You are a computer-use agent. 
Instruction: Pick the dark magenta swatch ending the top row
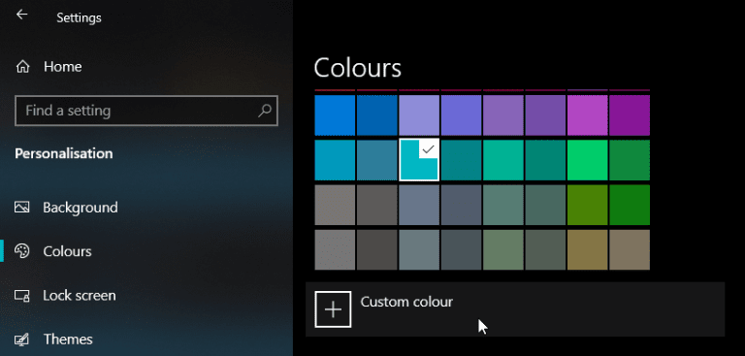[630, 115]
